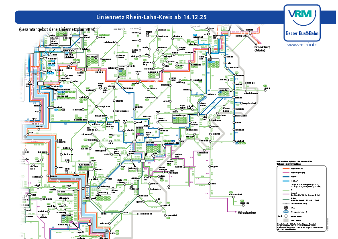Image resolution: width=338 pixels, height=239 pixels.
Task: Click the pink line sample in legend
Action: click(285, 172)
